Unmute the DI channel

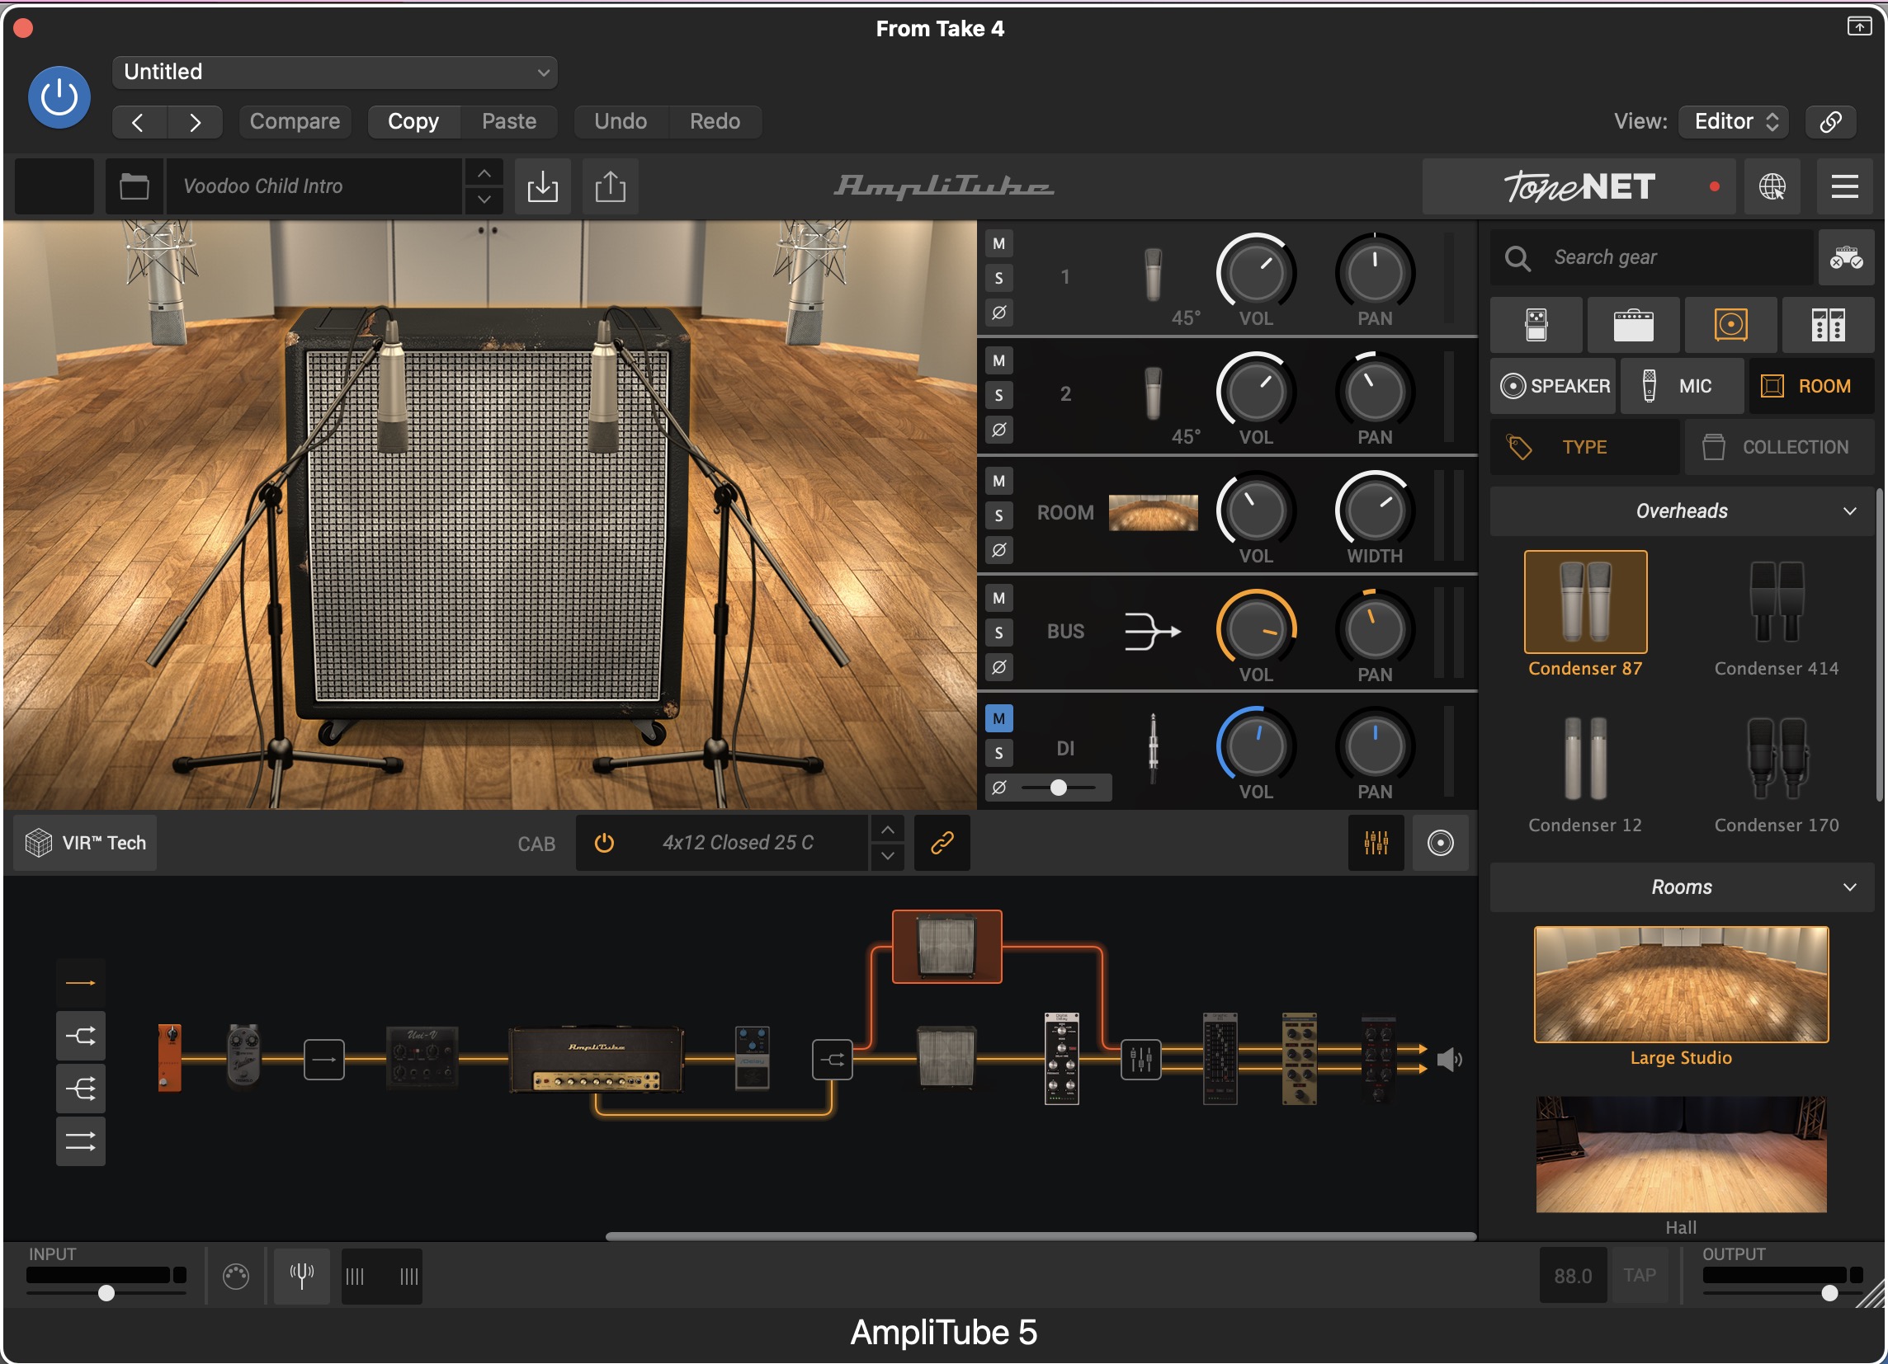click(999, 718)
